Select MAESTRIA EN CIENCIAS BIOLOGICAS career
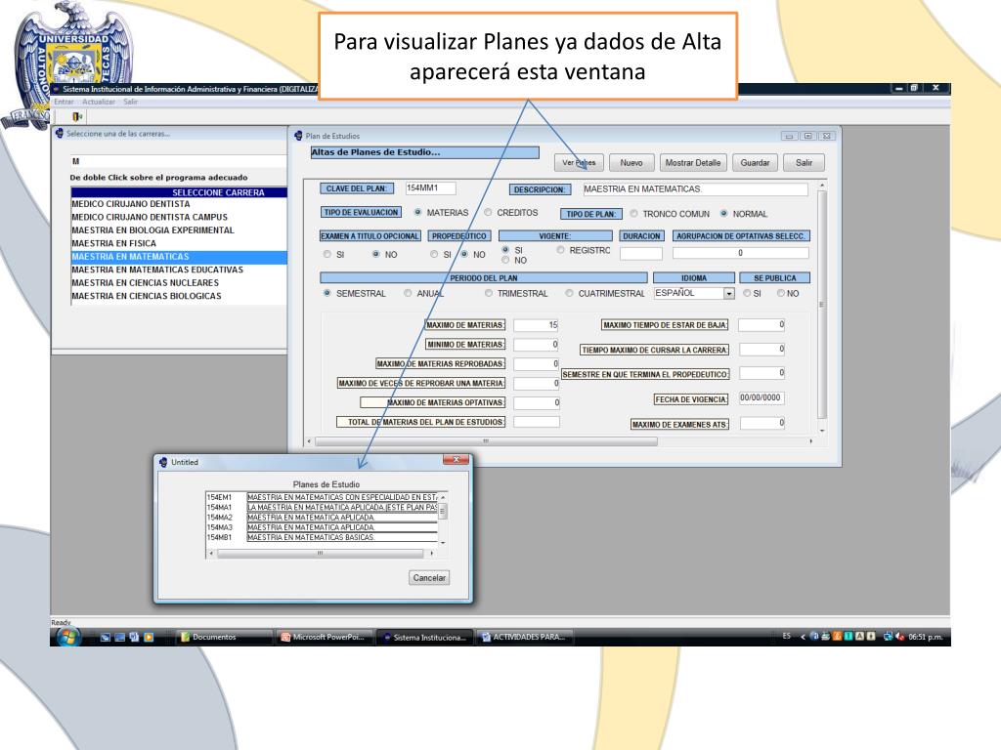 [179, 296]
